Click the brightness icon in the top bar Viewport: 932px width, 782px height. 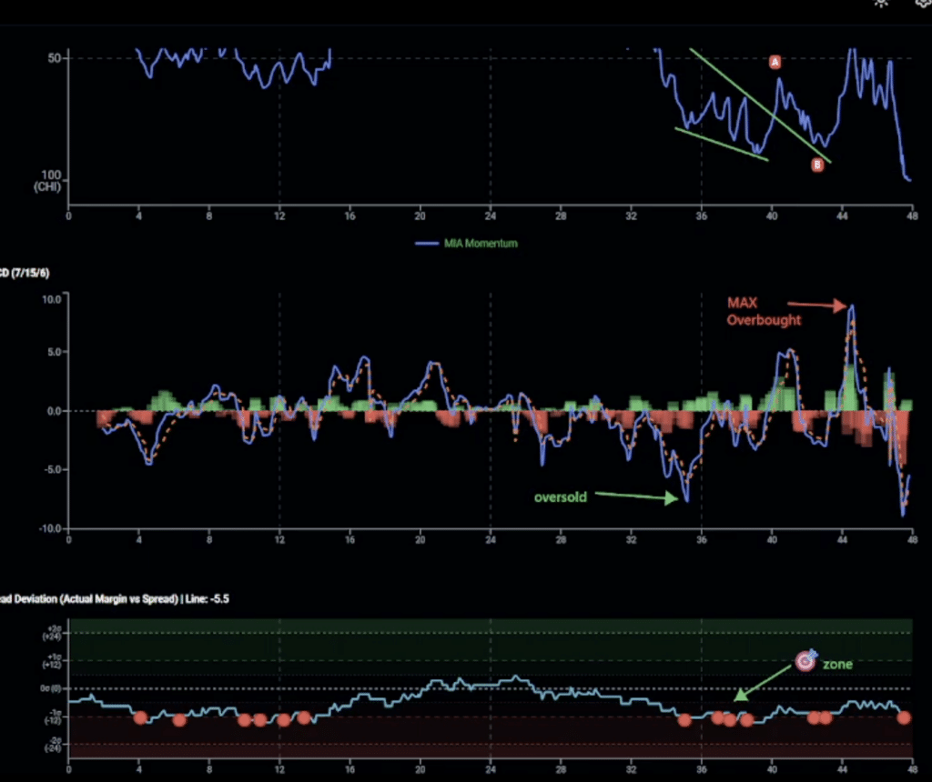879,5
